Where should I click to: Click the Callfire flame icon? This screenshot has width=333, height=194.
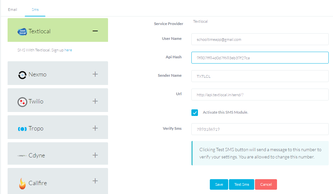click(x=22, y=183)
